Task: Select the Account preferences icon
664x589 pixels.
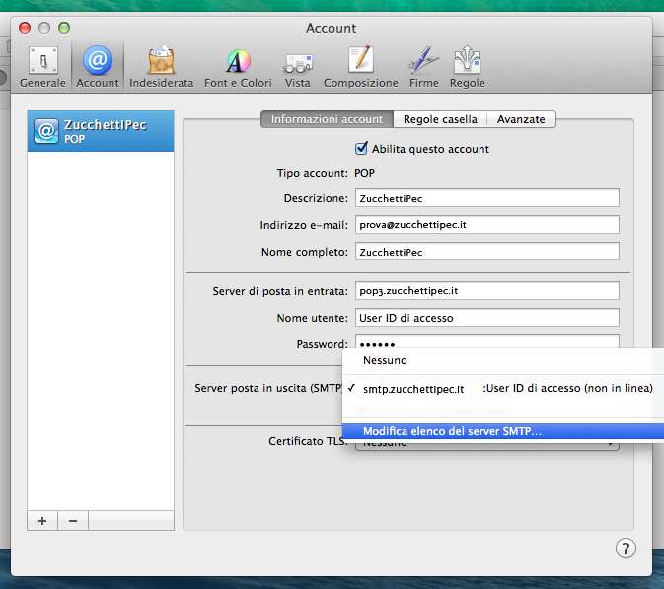Action: [x=98, y=67]
